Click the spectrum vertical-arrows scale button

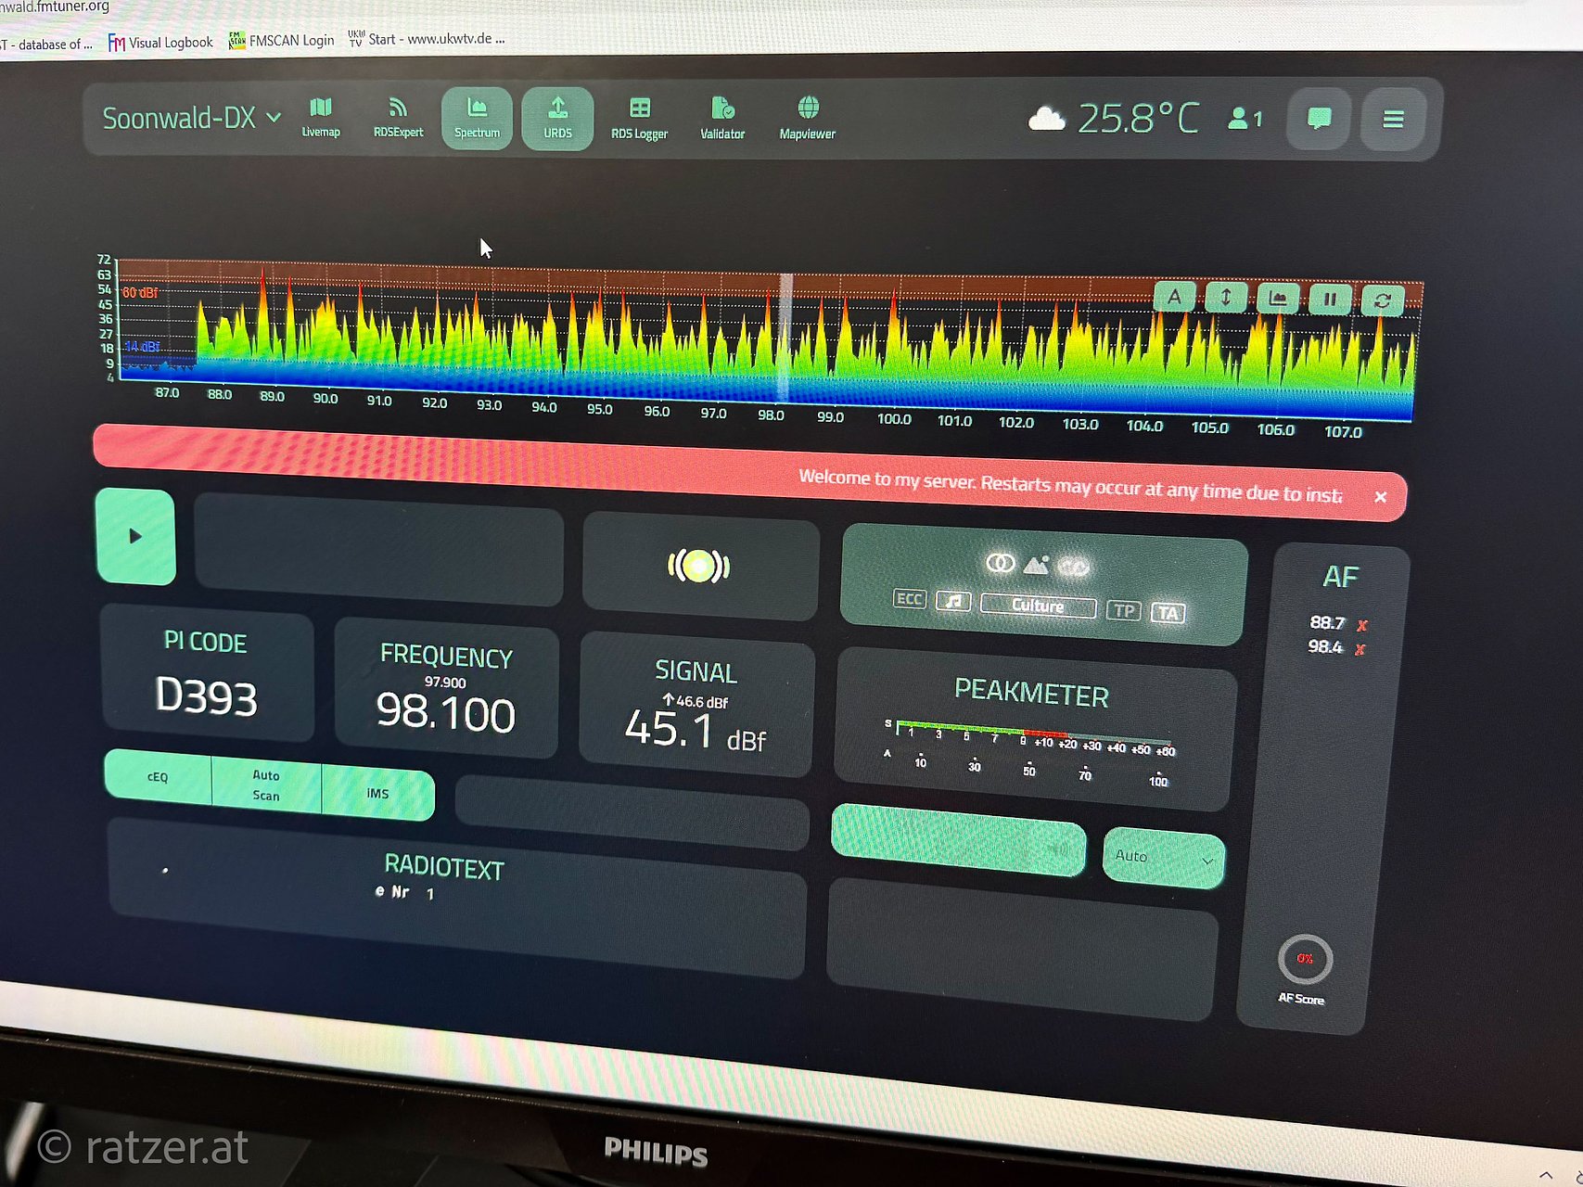coord(1226,298)
